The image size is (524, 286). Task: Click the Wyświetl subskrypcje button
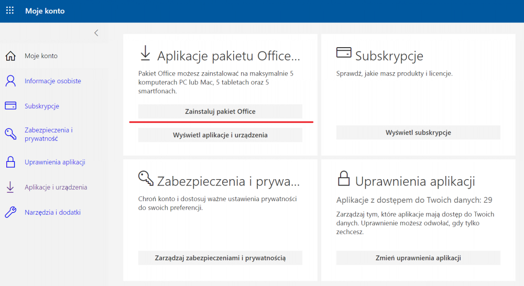pyautogui.click(x=418, y=133)
